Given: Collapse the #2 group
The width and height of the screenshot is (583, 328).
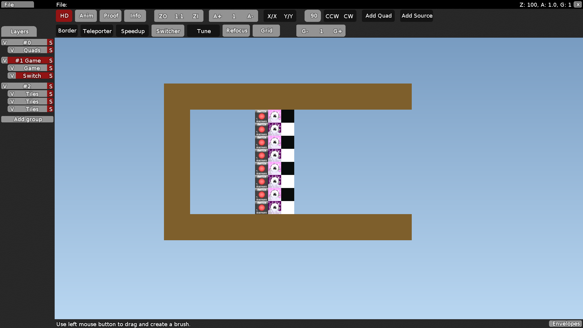Looking at the screenshot, I should 4,86.
